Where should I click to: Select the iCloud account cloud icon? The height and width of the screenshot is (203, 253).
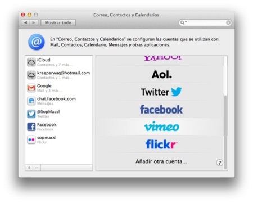[x=31, y=62]
